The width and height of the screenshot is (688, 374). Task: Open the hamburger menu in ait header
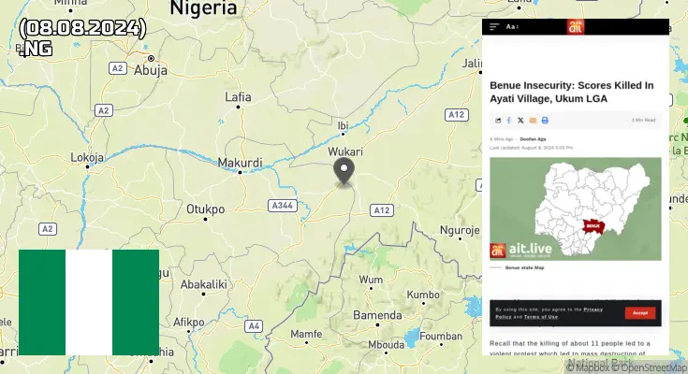[494, 27]
